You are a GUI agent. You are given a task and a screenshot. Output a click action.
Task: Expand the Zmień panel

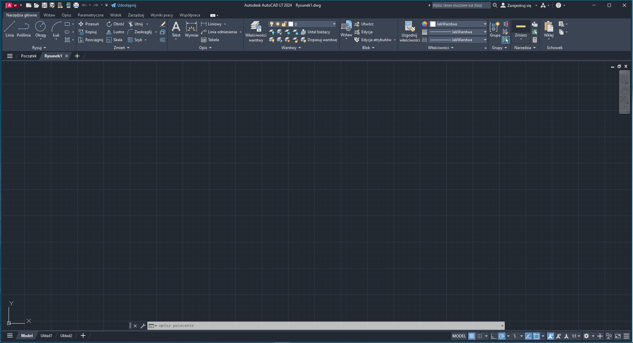coord(122,48)
